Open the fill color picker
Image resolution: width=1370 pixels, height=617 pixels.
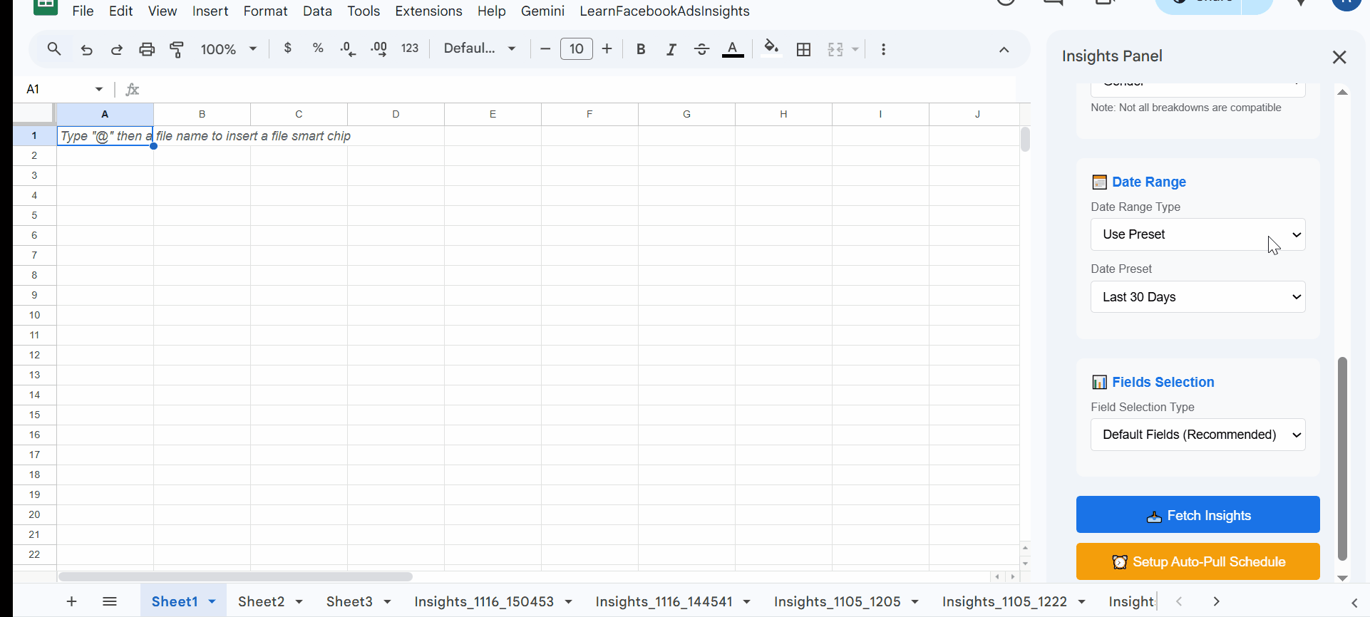pos(771,48)
